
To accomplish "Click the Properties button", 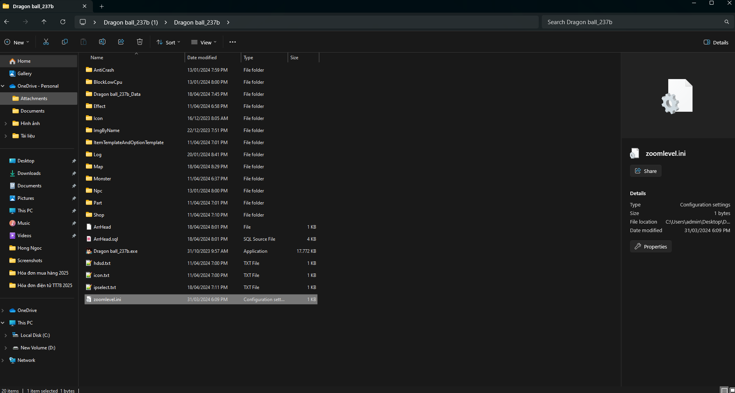I will 651,247.
